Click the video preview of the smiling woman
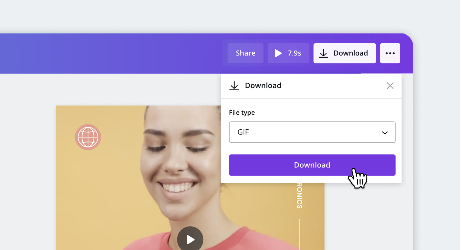Viewport: 461px width, 250px height. pos(149,176)
